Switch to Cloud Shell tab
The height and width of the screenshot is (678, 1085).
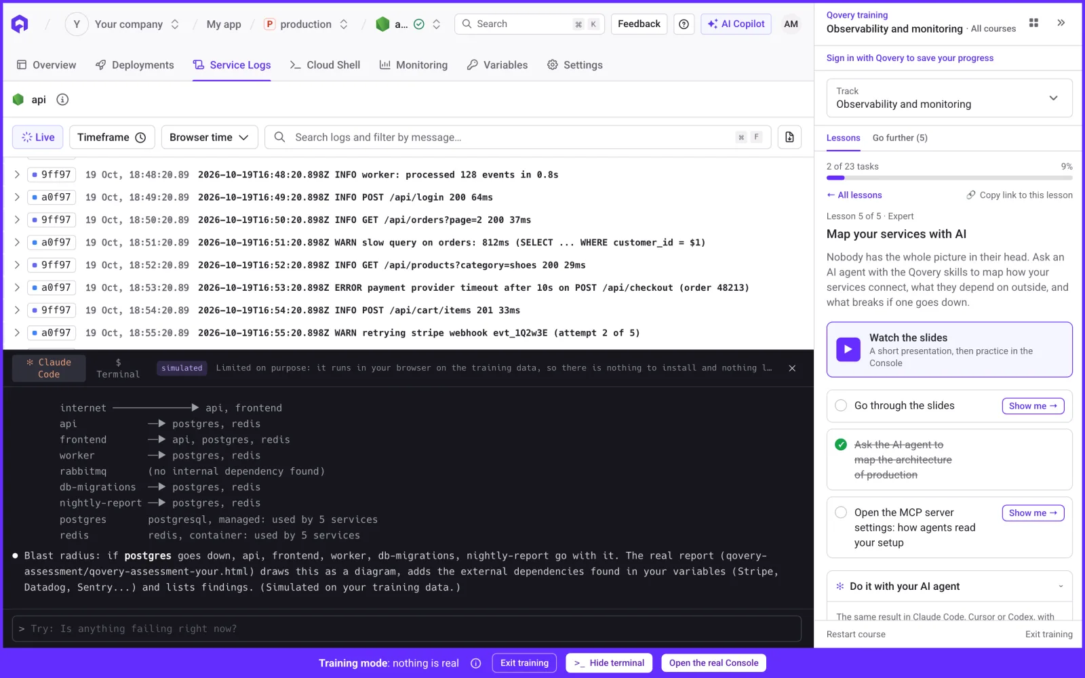[325, 65]
